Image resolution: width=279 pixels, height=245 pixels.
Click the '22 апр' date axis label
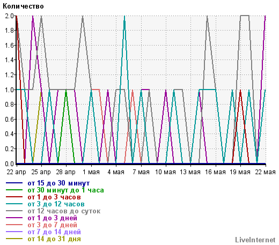[17, 172]
